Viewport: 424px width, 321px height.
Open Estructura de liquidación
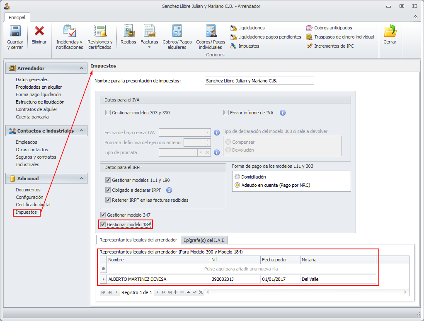[x=40, y=102]
